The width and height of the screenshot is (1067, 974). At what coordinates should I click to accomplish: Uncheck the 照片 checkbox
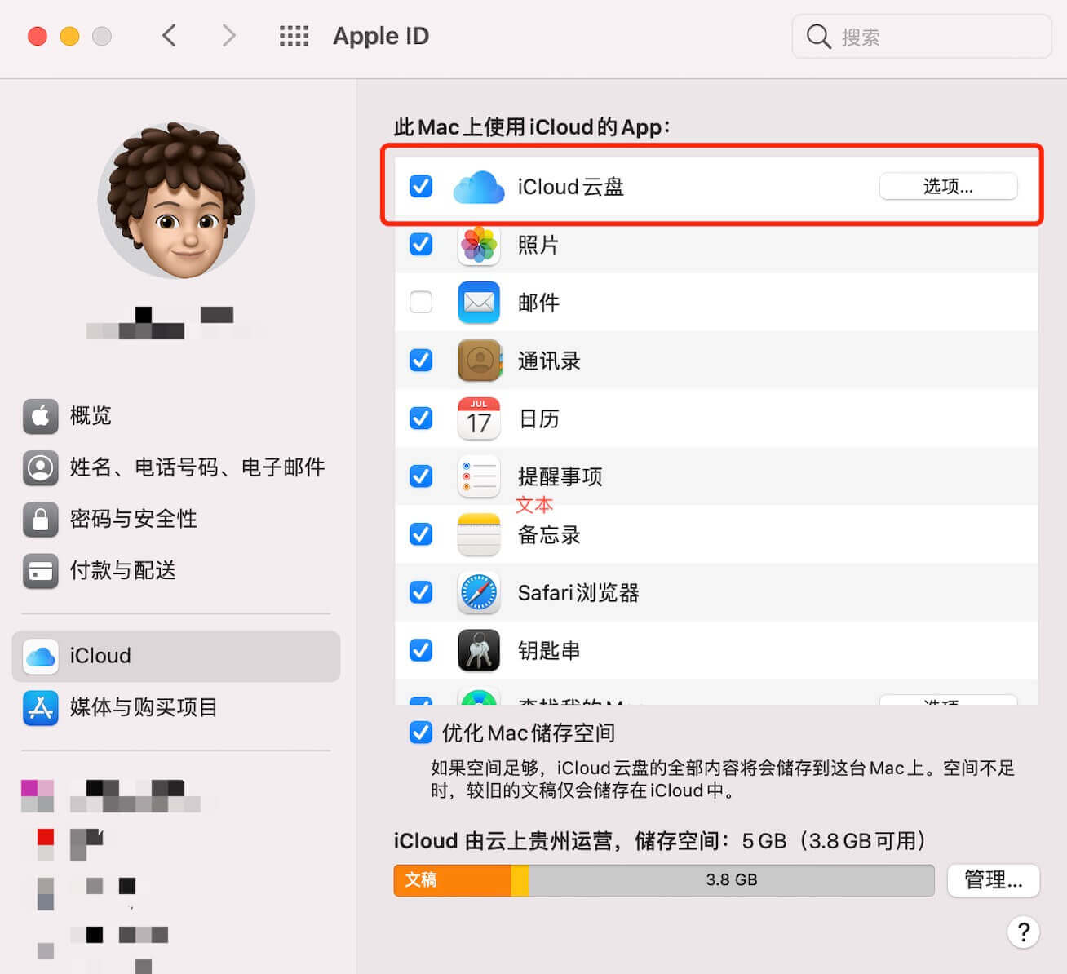pyautogui.click(x=421, y=244)
